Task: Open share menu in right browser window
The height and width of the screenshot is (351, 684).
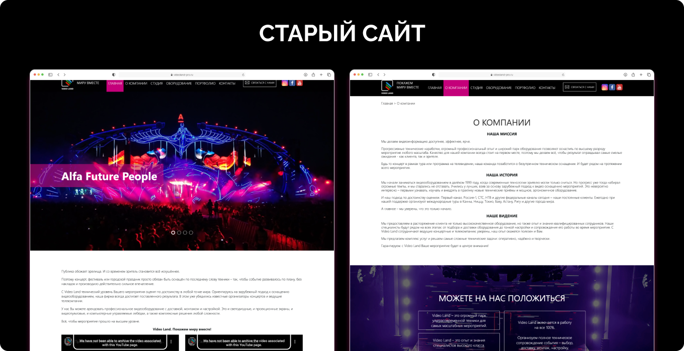Action: pos(633,74)
